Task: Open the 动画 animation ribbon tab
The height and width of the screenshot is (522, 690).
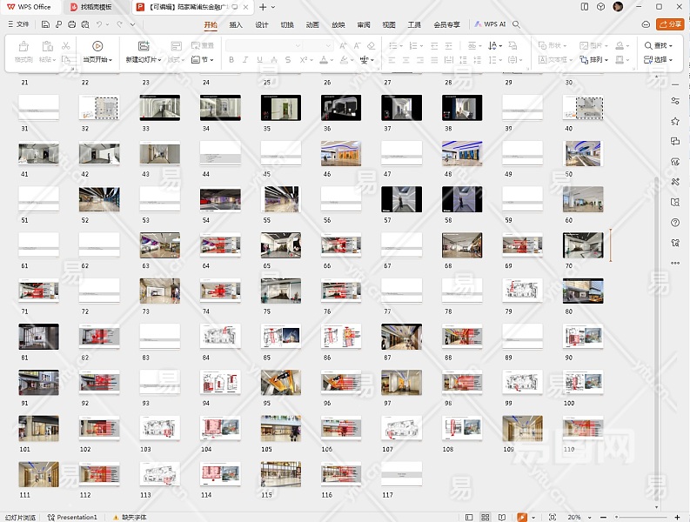Action: click(x=312, y=25)
